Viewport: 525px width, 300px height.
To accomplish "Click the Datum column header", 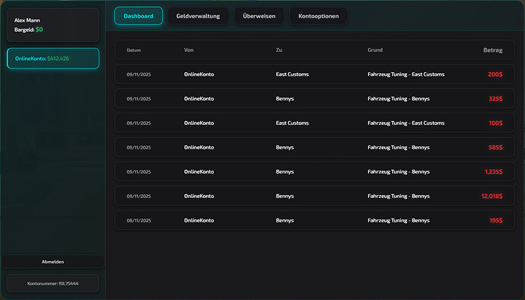I will (x=134, y=50).
